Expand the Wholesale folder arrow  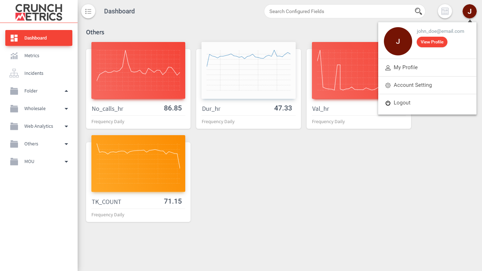(66, 109)
